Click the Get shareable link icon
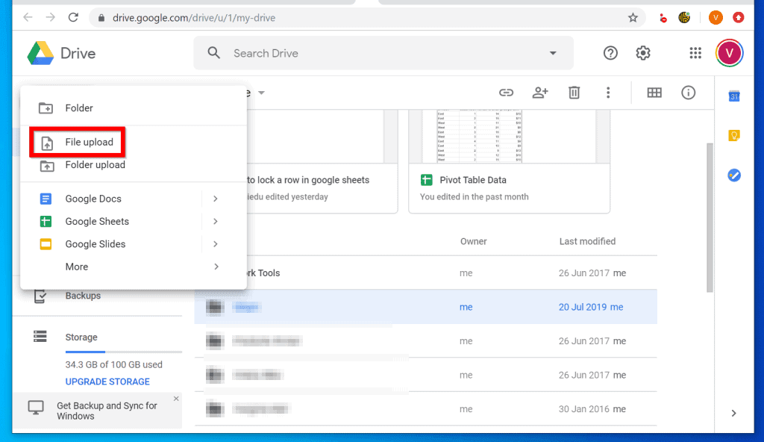 [x=506, y=93]
